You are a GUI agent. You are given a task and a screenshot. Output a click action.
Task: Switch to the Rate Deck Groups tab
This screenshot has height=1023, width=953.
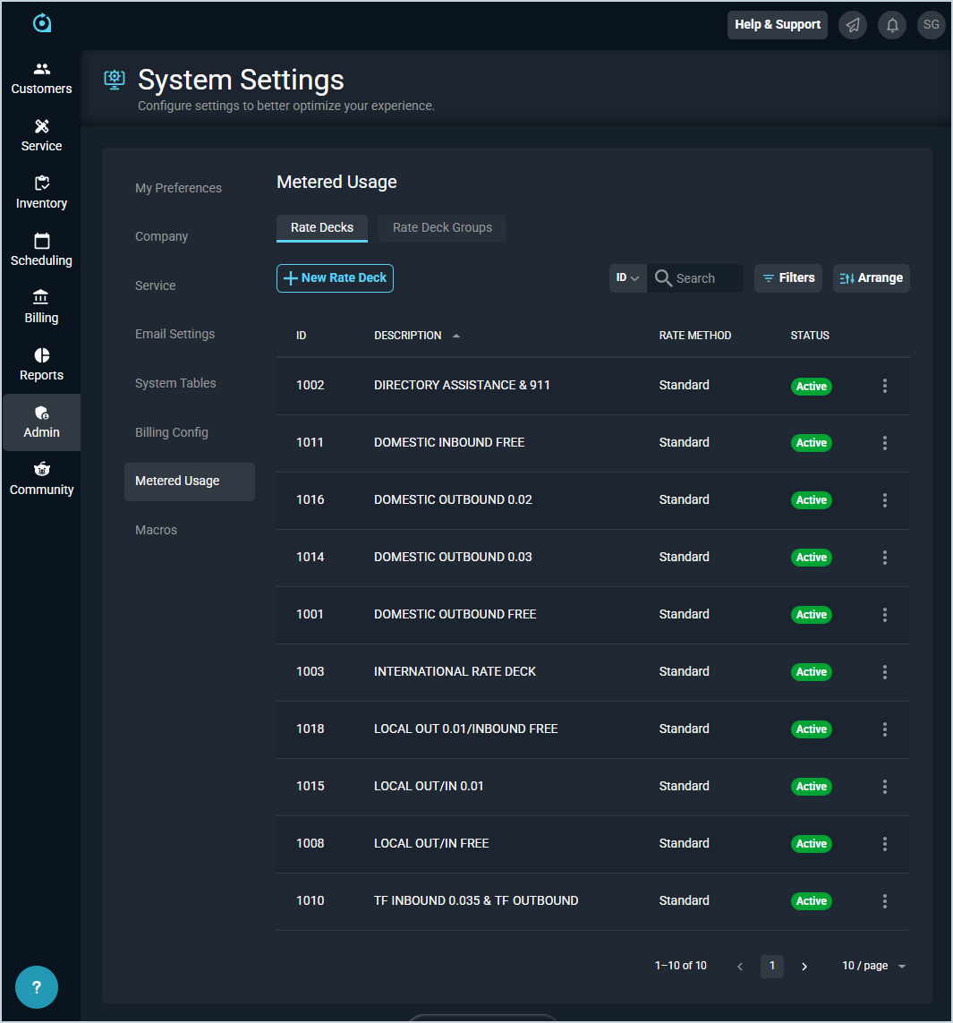click(x=442, y=227)
